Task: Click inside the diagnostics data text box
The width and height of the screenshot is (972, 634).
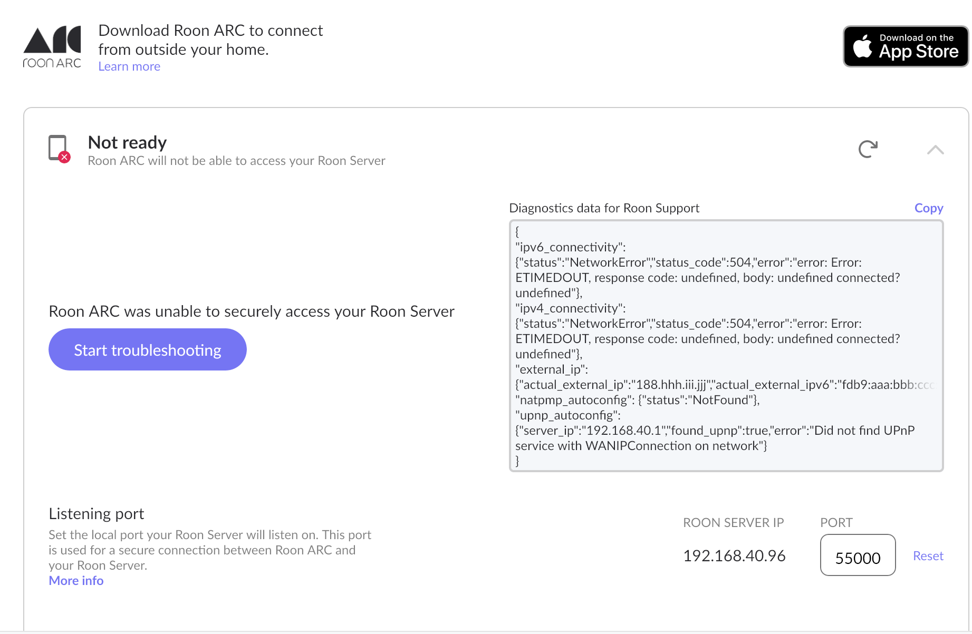Action: click(726, 346)
